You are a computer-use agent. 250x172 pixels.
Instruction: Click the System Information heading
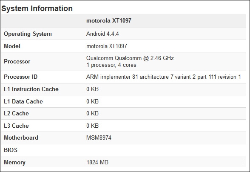pyautogui.click(x=37, y=9)
